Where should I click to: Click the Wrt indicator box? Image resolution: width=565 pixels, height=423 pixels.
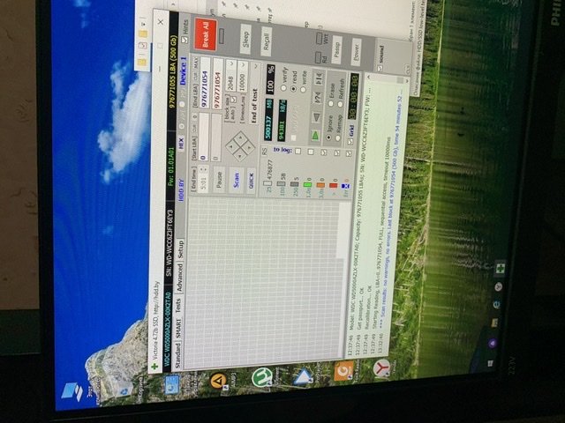[x=320, y=37]
